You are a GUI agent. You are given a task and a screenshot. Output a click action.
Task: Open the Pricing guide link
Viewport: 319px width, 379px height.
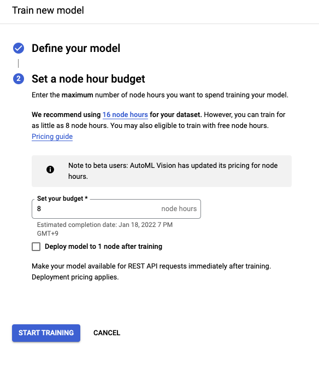pyautogui.click(x=52, y=137)
